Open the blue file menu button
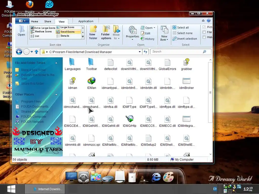This screenshot has height=194, width=259. (x=22, y=21)
